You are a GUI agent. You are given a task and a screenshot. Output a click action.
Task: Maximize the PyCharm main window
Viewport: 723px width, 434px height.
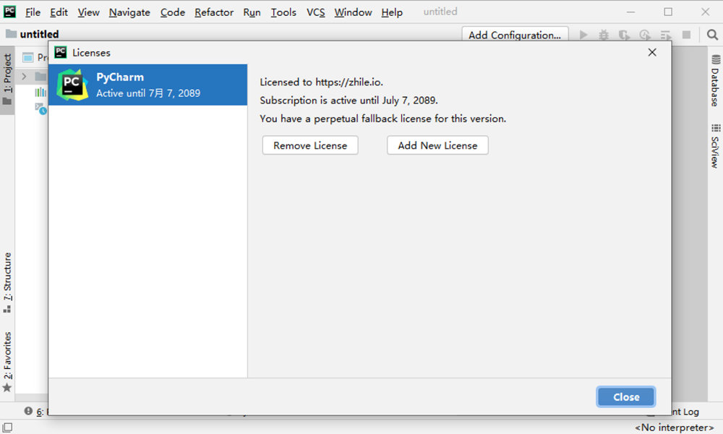[667, 12]
